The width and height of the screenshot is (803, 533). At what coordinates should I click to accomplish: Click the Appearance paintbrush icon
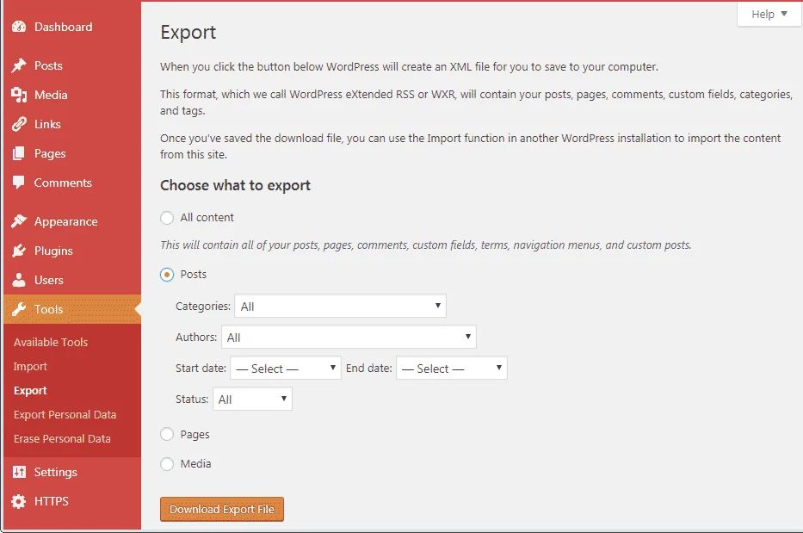[19, 221]
